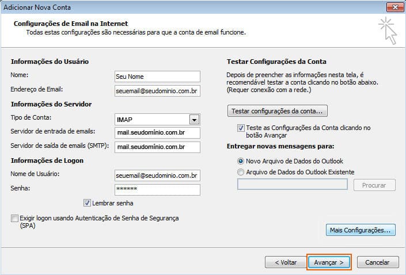This screenshot has width=406, height=275.
Task: Click Testar configurações da conta button
Action: (x=278, y=110)
